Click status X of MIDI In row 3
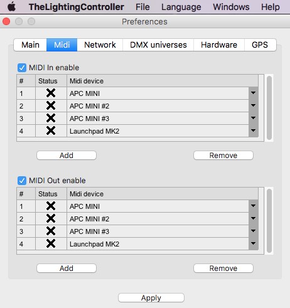 [x=51, y=118]
